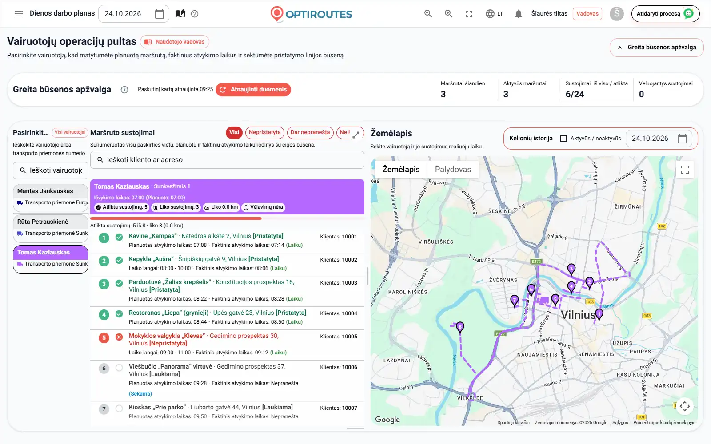Select the Nepristatyta filter tab
This screenshot has width=711, height=444.
click(265, 132)
